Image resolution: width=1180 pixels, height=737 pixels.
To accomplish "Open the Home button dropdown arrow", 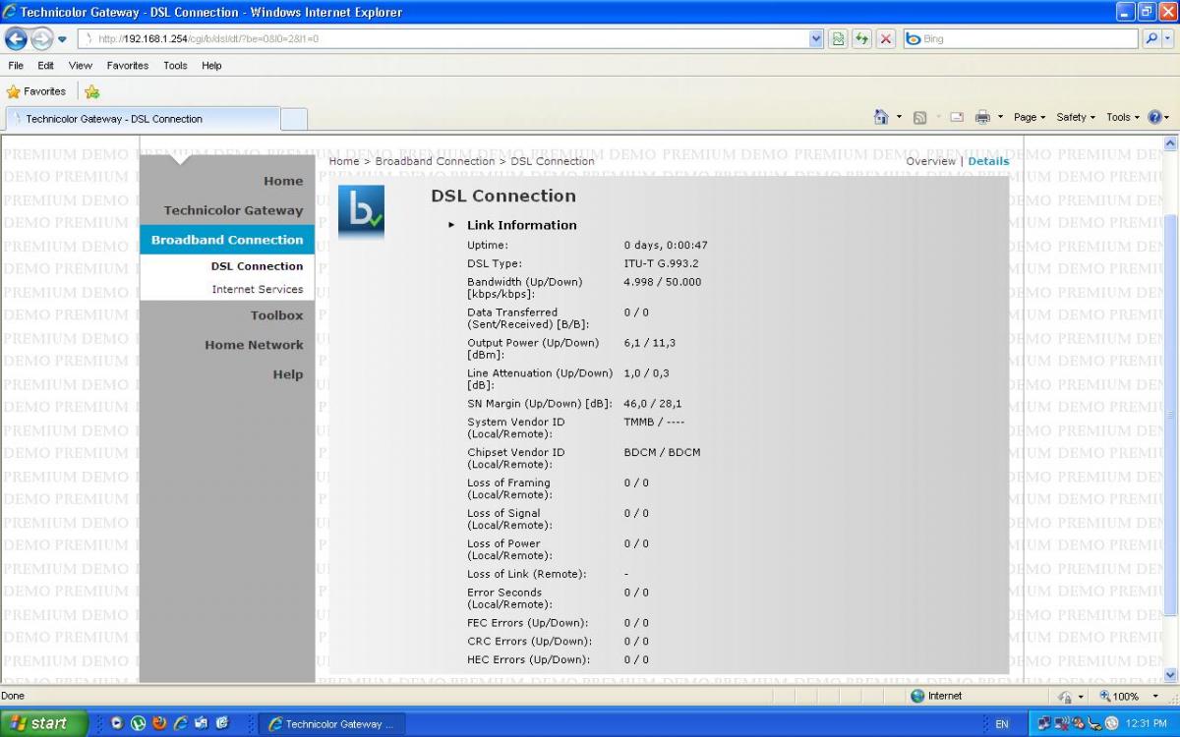I will point(899,117).
